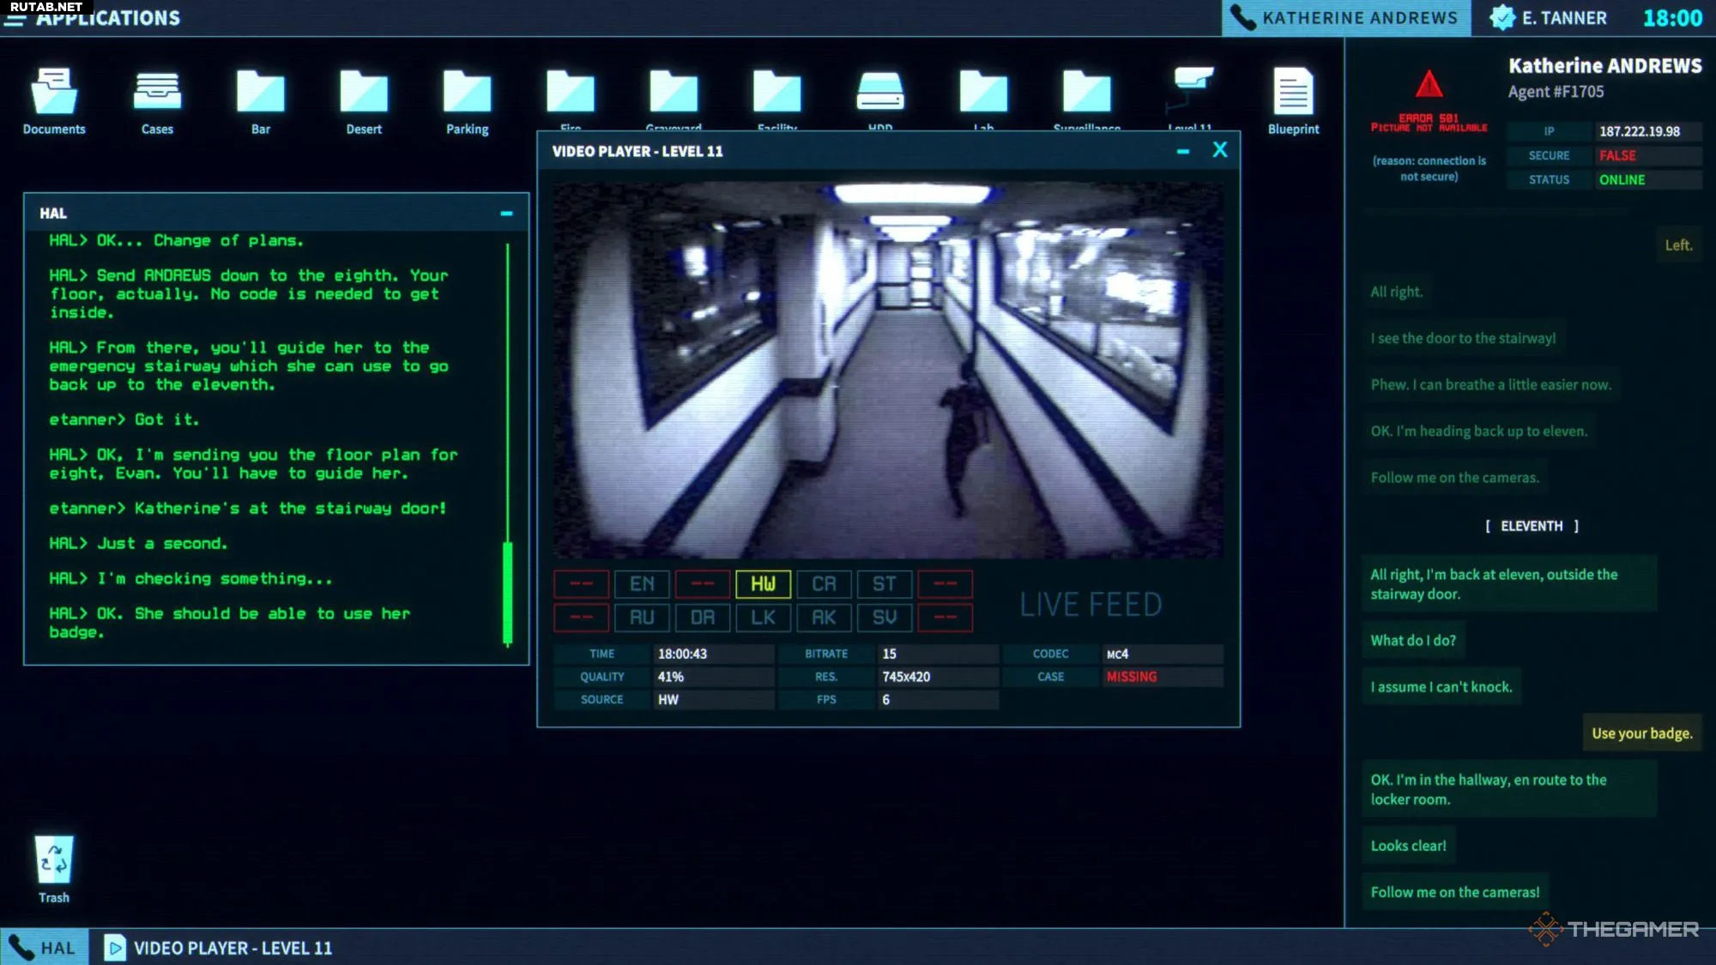Open the Lab folder icon
The image size is (1716, 965).
click(983, 92)
